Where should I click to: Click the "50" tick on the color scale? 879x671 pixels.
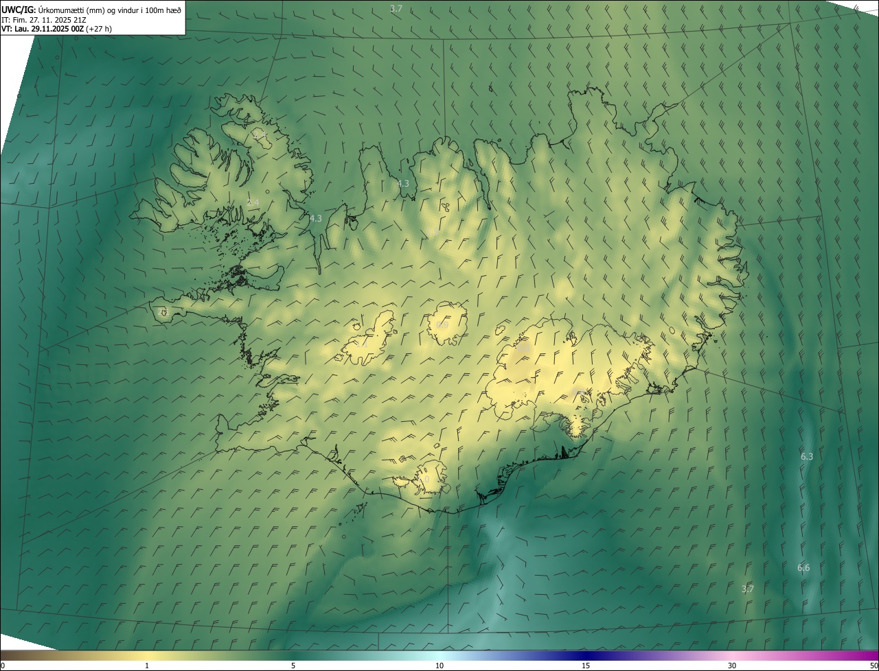(x=874, y=666)
